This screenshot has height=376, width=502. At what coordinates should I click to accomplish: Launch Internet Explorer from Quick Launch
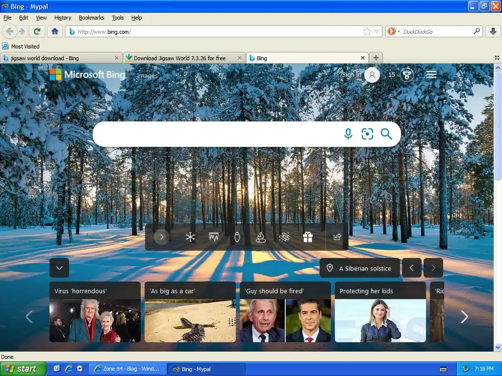pos(69,369)
